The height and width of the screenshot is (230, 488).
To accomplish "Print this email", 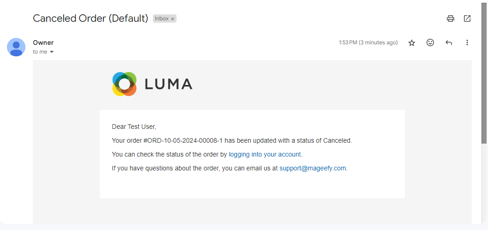I will coord(450,18).
